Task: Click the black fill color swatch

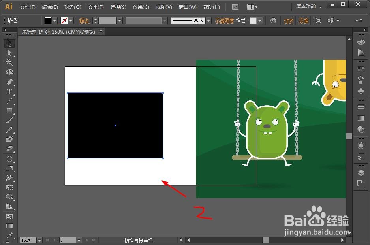Action: click(48, 21)
